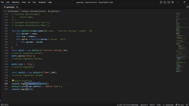Open the Selection menu
The width and height of the screenshot is (189, 106).
tap(15, 2)
